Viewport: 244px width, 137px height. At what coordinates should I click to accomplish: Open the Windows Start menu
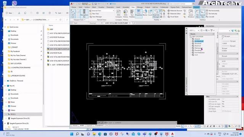(x=72, y=134)
